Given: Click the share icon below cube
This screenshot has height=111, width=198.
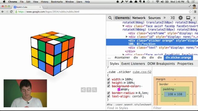Looking at the screenshot, I should [x=83, y=90].
